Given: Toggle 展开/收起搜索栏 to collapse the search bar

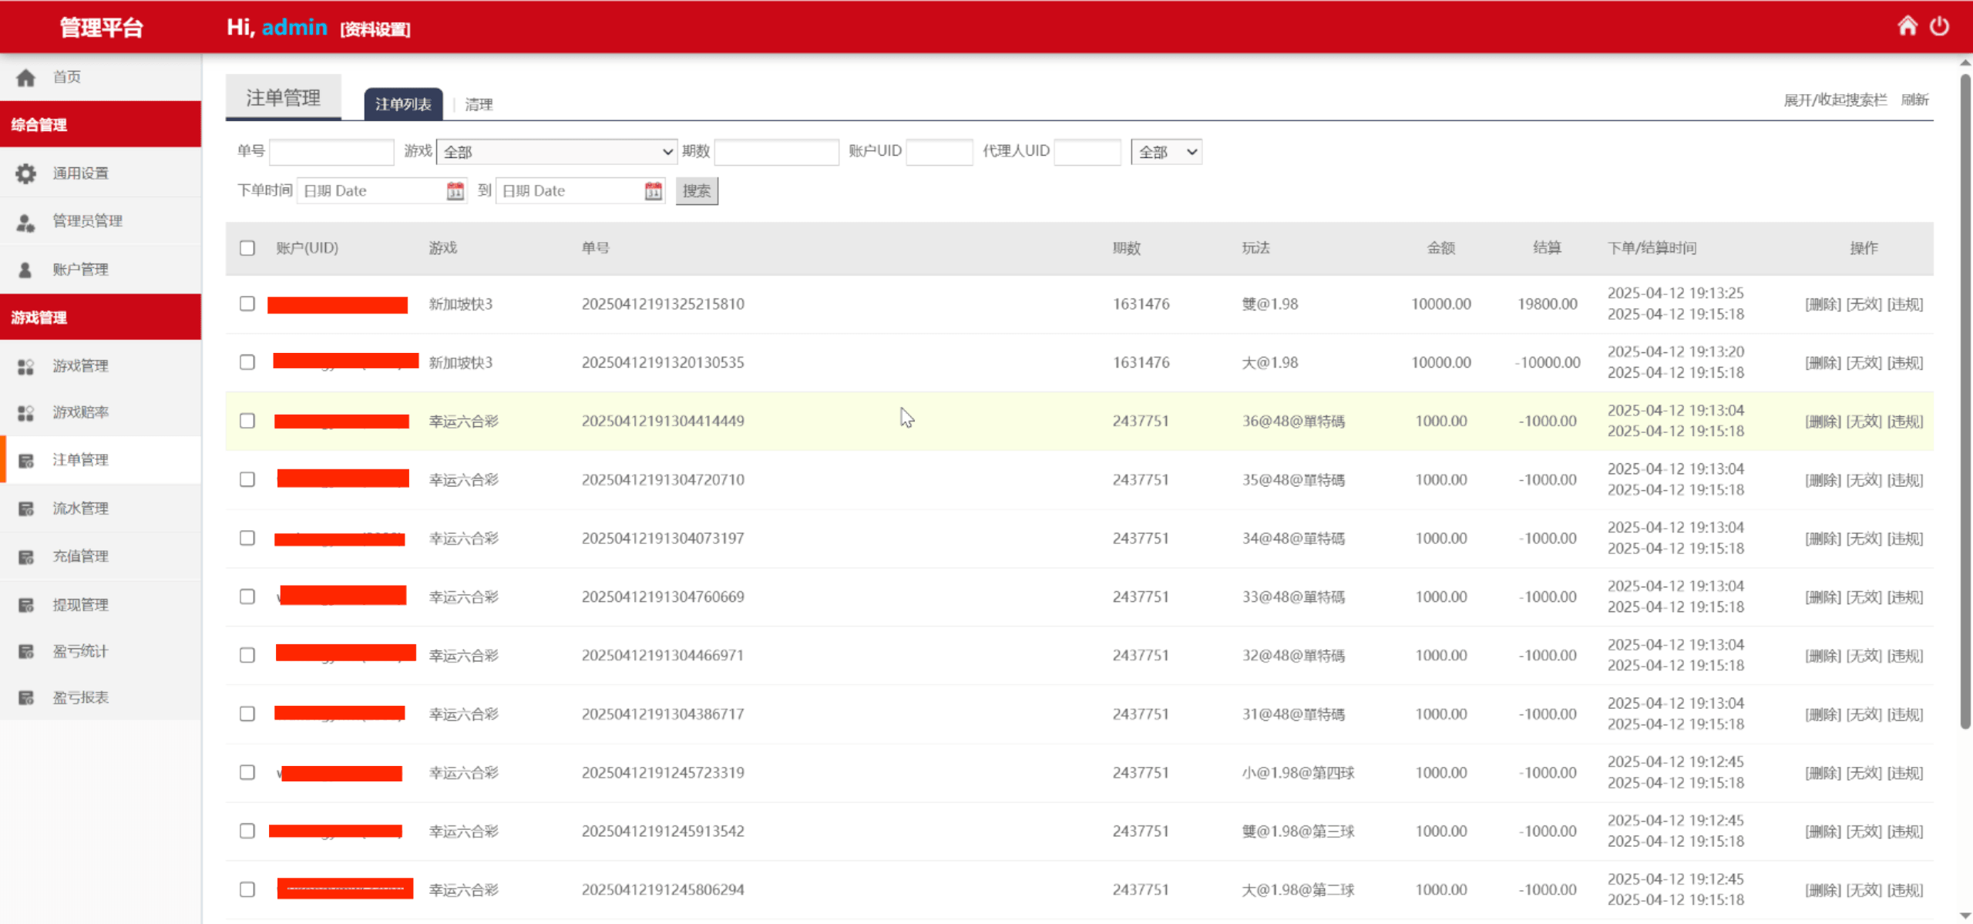Looking at the screenshot, I should click(1834, 100).
